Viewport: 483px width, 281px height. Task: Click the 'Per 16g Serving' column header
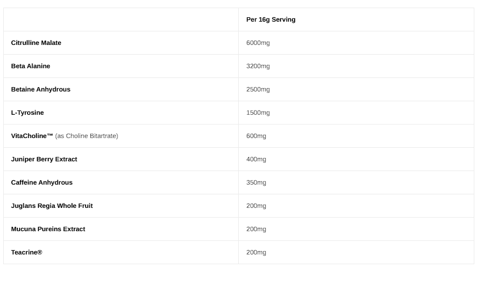click(271, 19)
